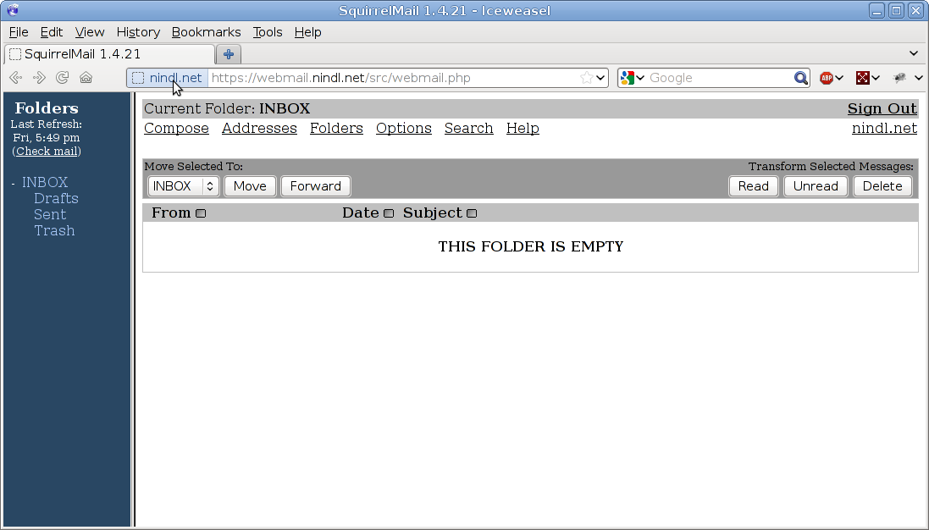The image size is (929, 530).
Task: Open the Google search engine selector
Action: pyautogui.click(x=633, y=78)
